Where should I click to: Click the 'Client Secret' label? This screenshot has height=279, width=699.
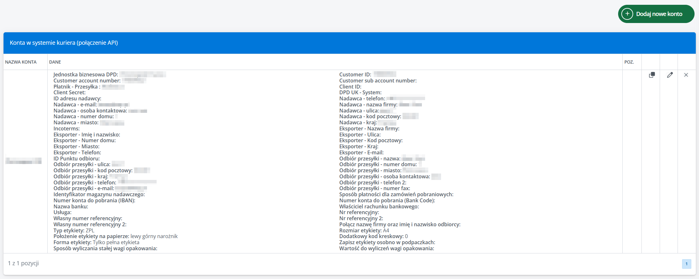click(69, 92)
